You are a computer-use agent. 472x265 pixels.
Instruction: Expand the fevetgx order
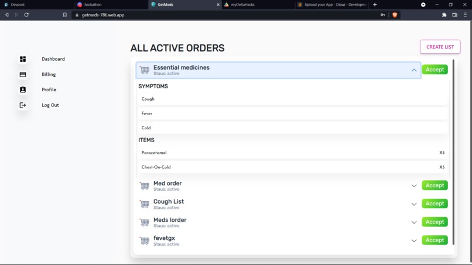[x=414, y=240]
